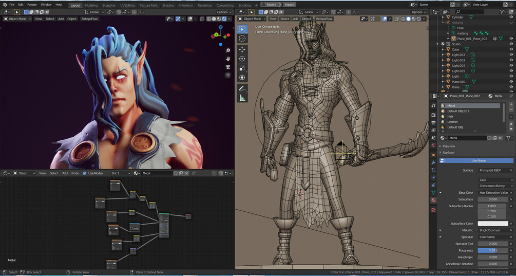The height and width of the screenshot is (276, 516).
Task: Remove material slot with minus button
Action: [x=511, y=109]
